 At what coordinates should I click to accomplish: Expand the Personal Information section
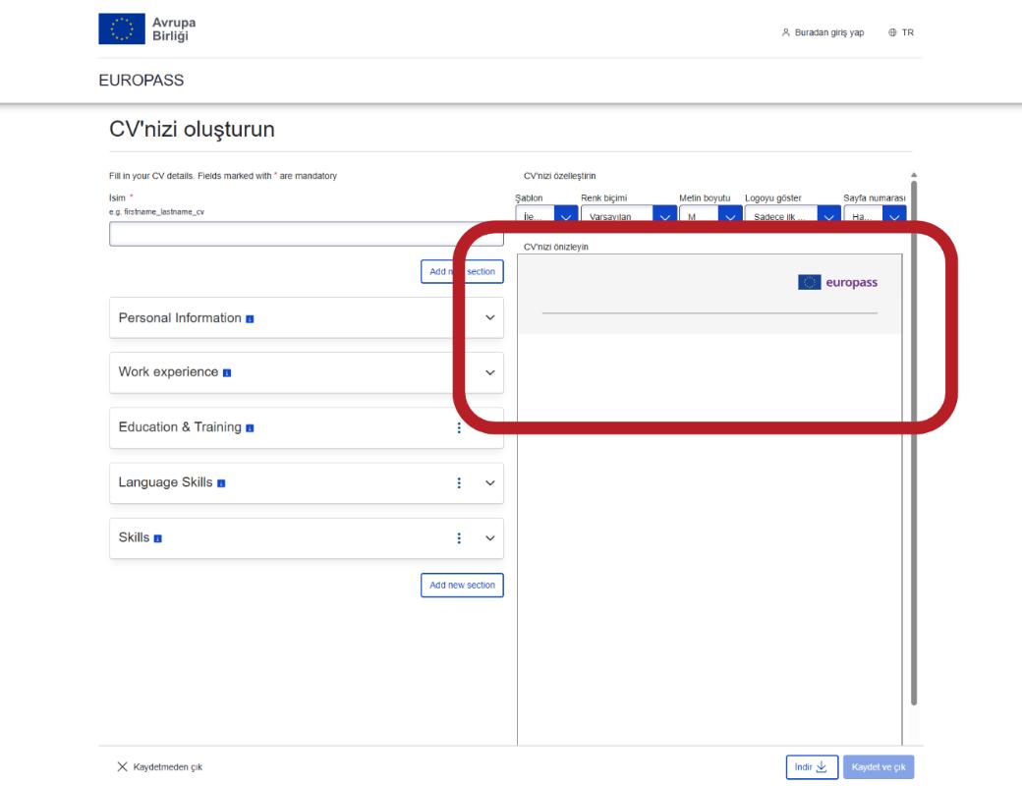pyautogui.click(x=490, y=318)
